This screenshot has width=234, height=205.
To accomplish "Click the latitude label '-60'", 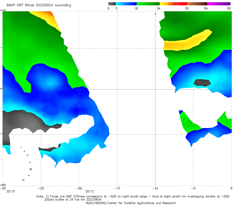I will tap(3, 185).
